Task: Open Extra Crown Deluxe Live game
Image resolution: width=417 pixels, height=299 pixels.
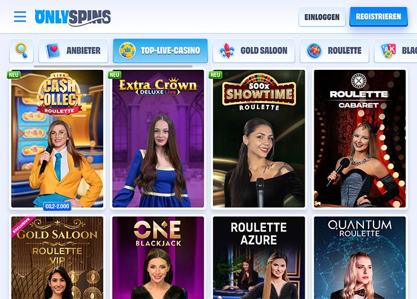Action: click(158, 139)
